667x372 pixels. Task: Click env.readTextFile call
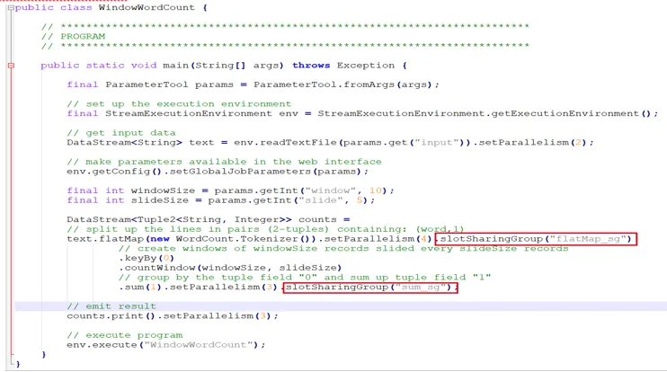286,143
